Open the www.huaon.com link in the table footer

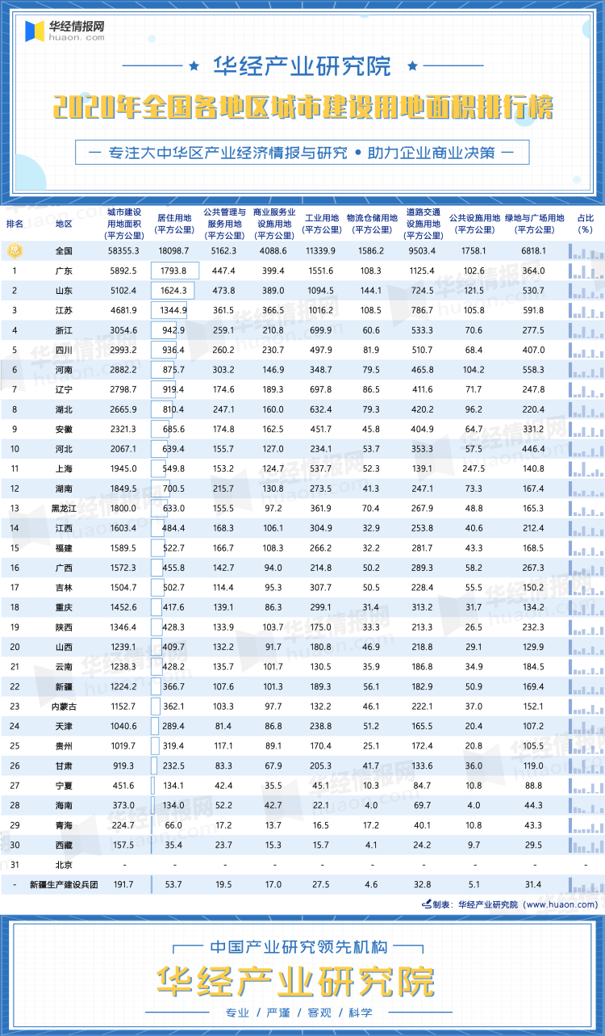point(561,904)
